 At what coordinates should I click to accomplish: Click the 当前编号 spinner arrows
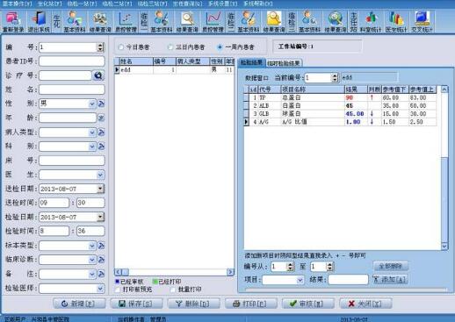[x=335, y=77]
